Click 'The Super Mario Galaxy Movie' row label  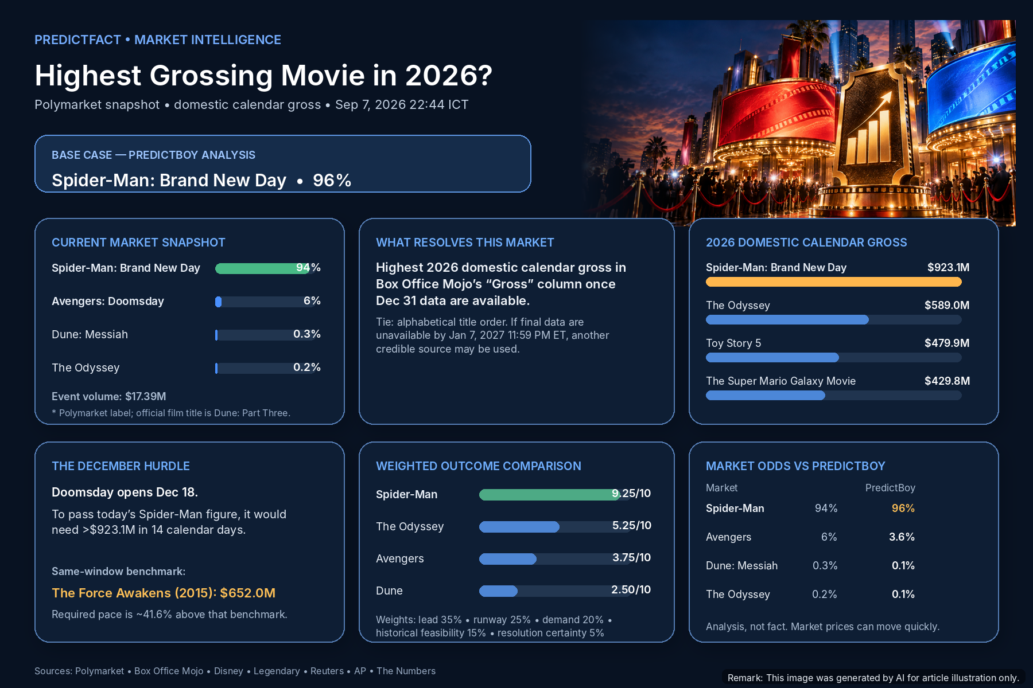point(780,381)
